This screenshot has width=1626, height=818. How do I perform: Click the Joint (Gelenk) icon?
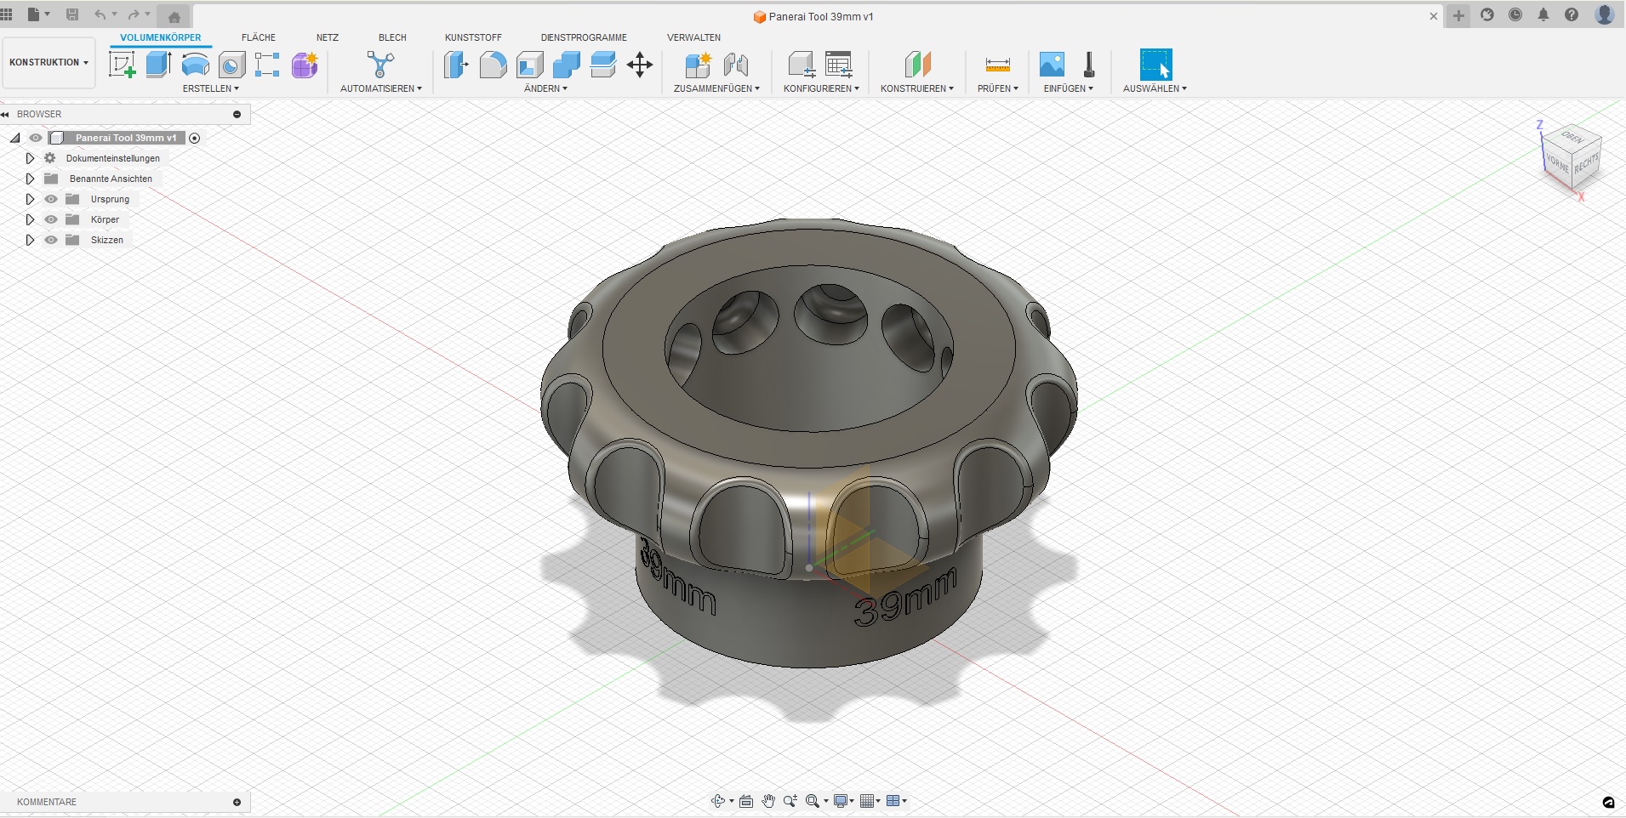[x=735, y=65]
